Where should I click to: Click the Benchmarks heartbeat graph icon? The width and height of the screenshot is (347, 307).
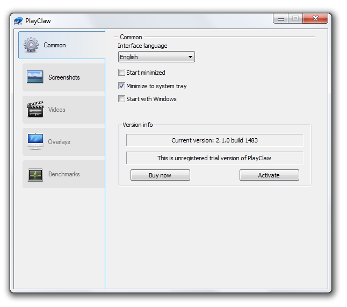[x=35, y=175]
